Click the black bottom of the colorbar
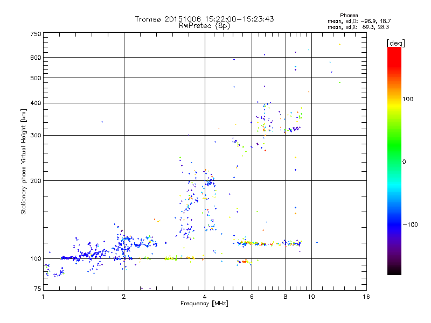This screenshot has height=323, width=431. (x=394, y=271)
